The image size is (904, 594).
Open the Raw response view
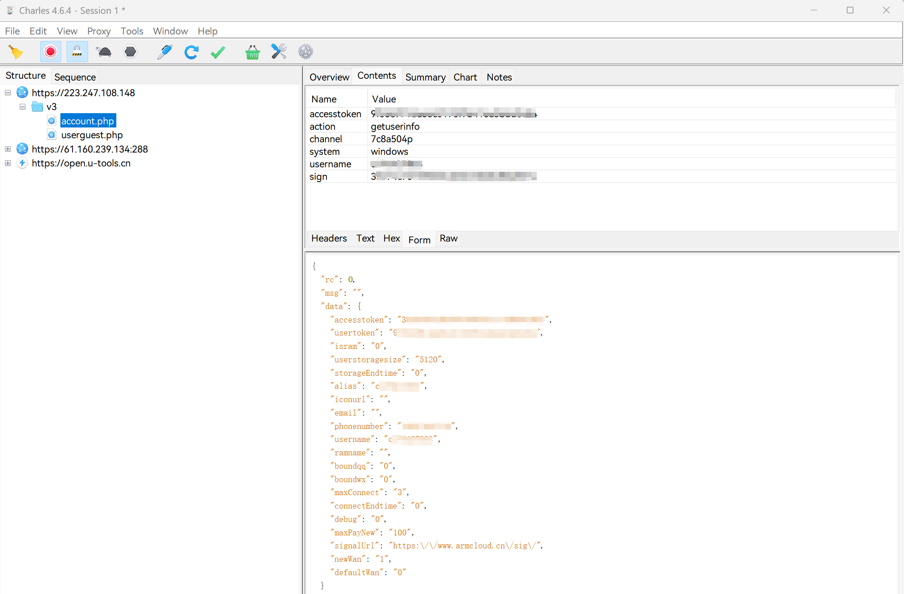(448, 238)
